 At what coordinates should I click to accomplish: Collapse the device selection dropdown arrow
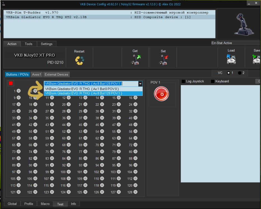coord(140,84)
